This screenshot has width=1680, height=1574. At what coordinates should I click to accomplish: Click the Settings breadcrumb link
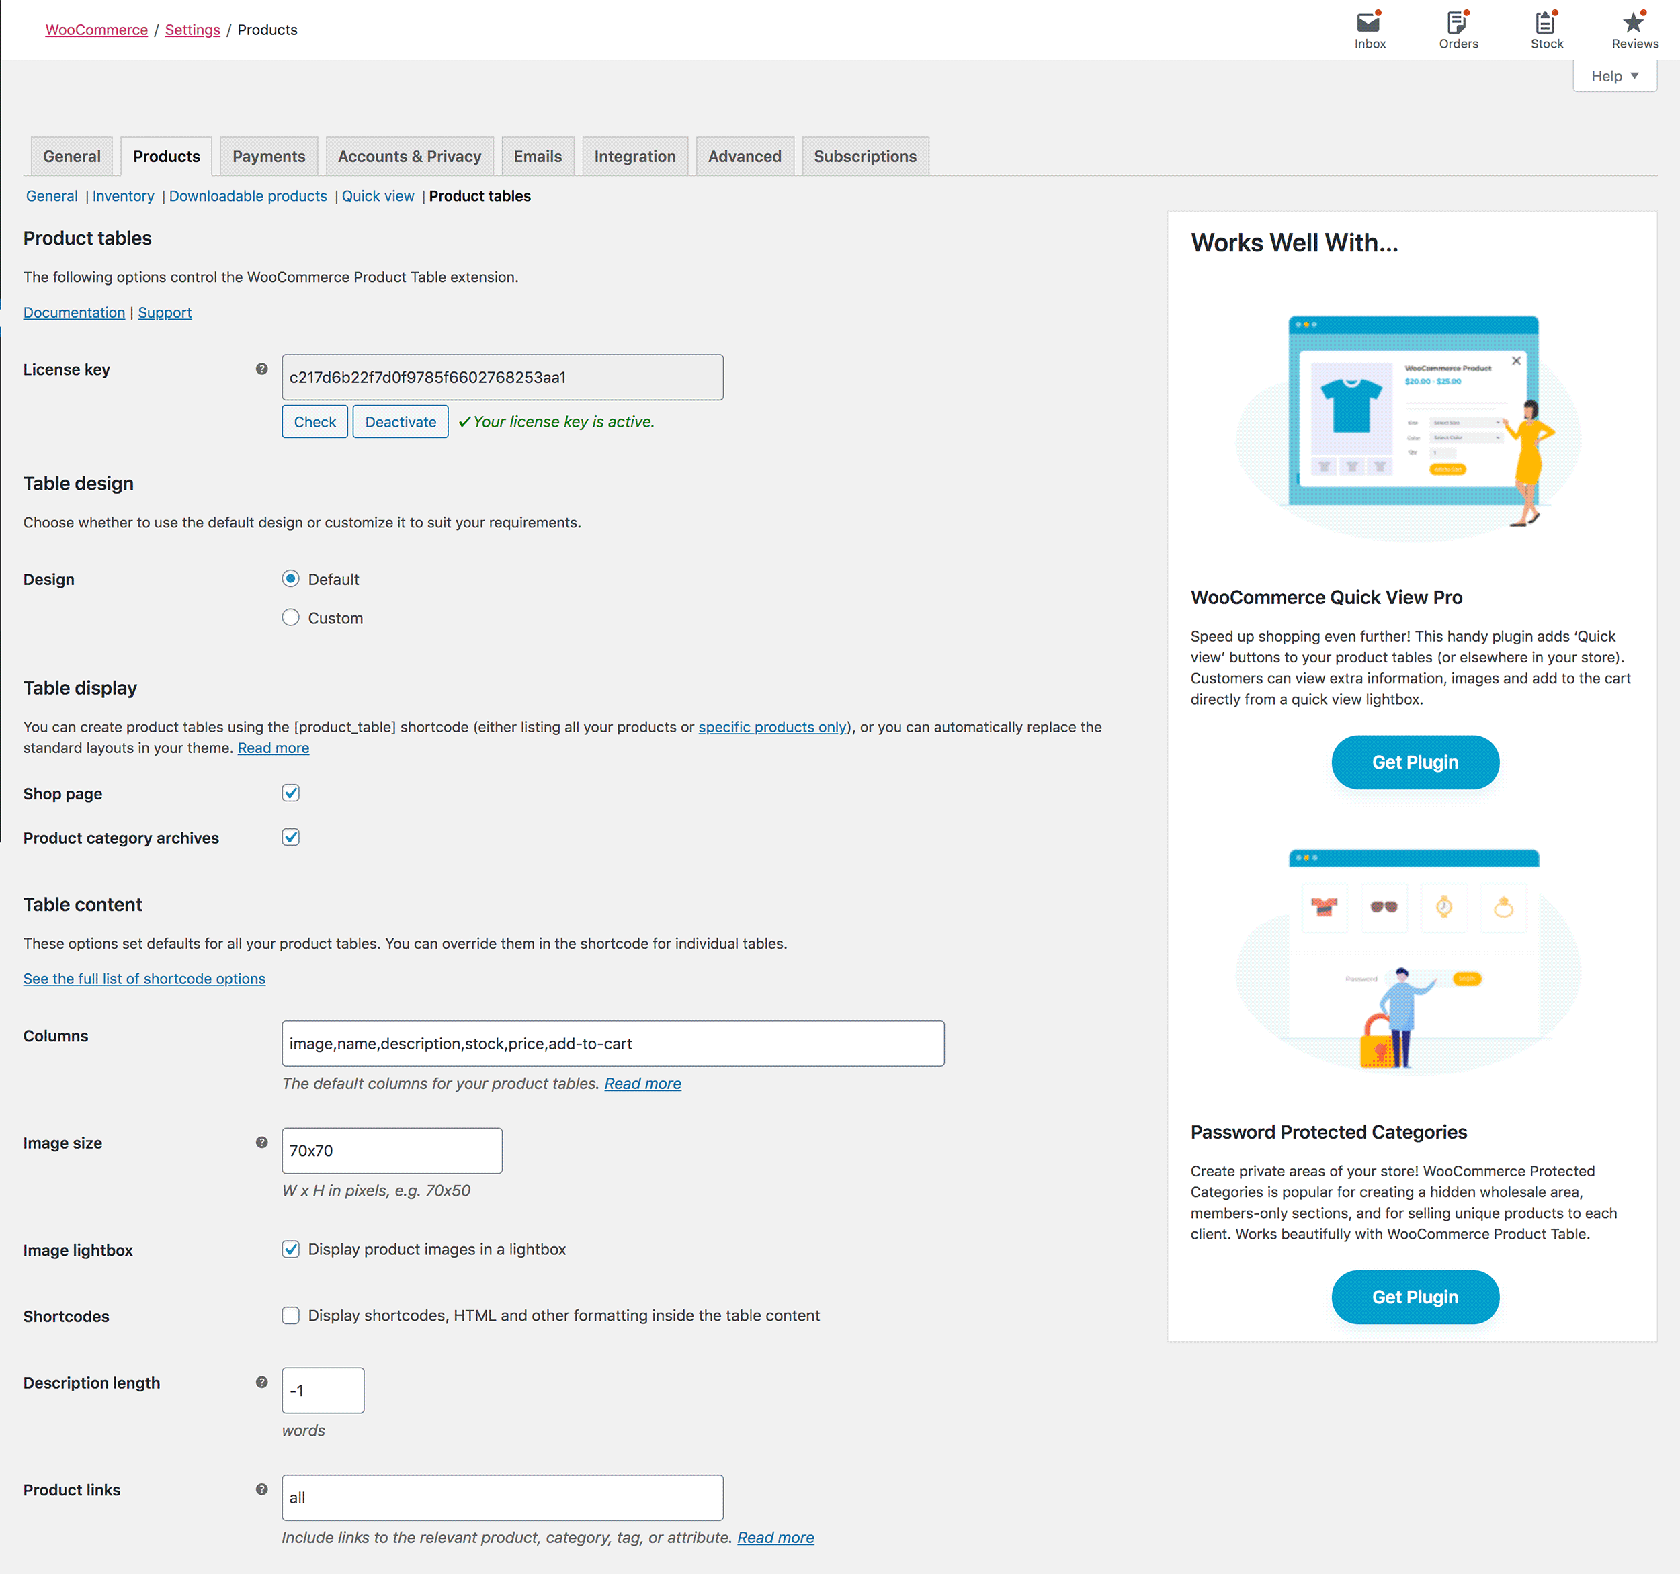coord(193,30)
